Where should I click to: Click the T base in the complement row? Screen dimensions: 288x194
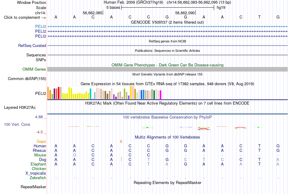coord(259,17)
